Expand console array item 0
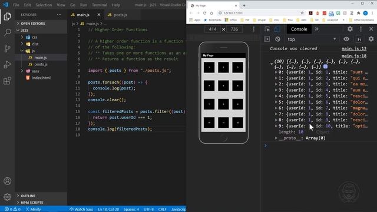 click(x=276, y=72)
